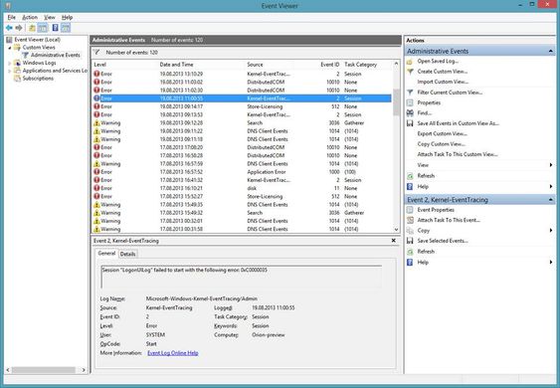560x388 pixels.
Task: Switch to the Details tab
Action: [127, 254]
